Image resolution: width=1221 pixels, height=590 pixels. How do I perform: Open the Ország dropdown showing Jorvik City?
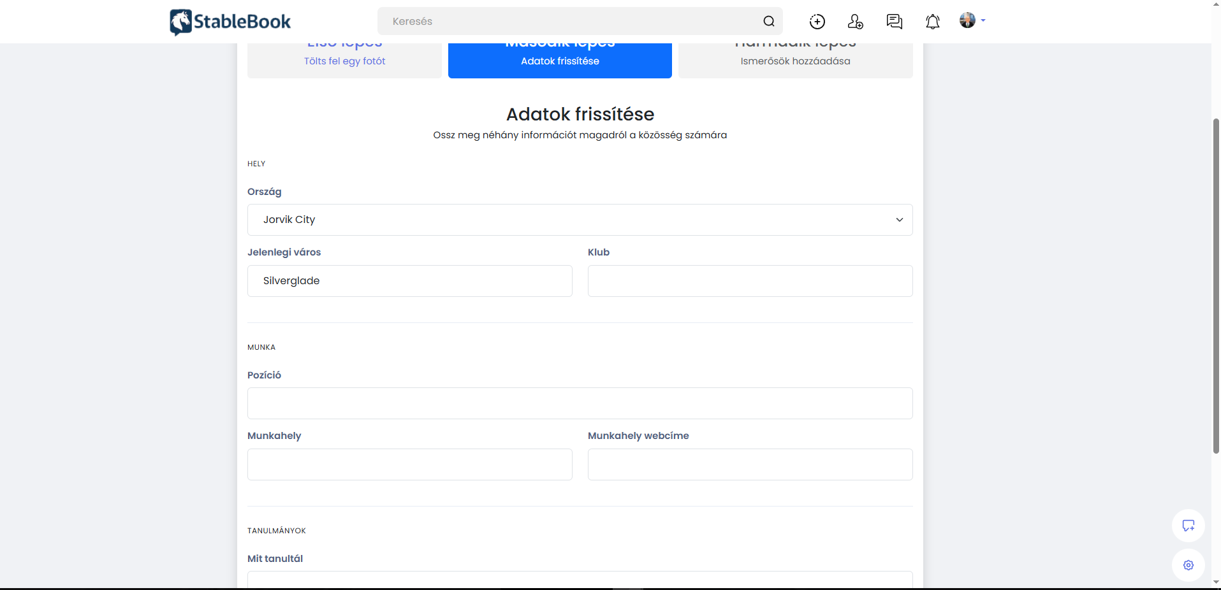[580, 220]
